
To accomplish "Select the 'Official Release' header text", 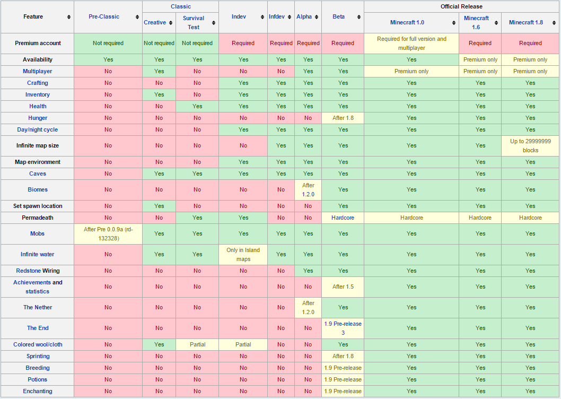I will click(x=461, y=6).
